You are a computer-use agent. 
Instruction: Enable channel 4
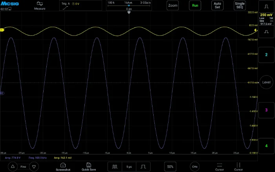tap(266, 146)
